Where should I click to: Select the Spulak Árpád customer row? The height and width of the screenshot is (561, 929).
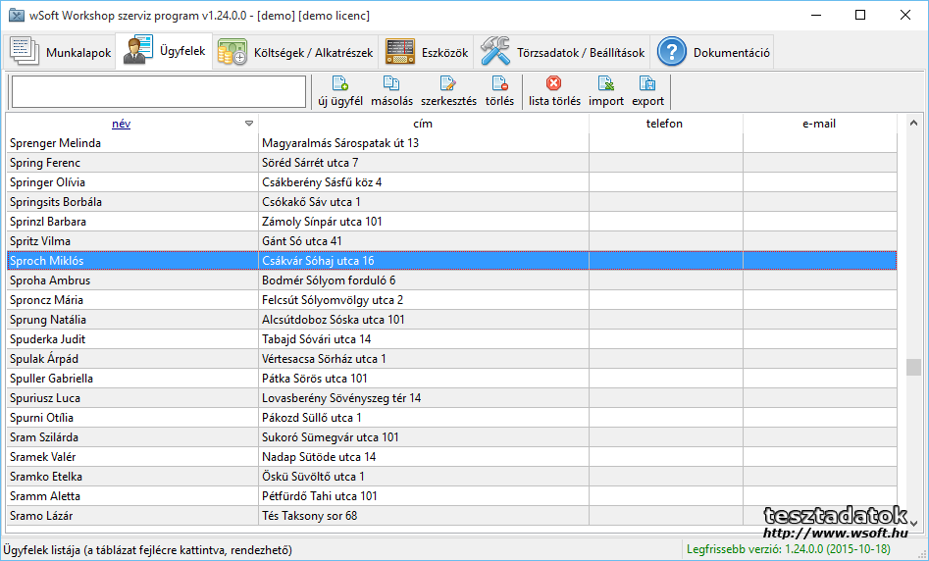[132, 359]
